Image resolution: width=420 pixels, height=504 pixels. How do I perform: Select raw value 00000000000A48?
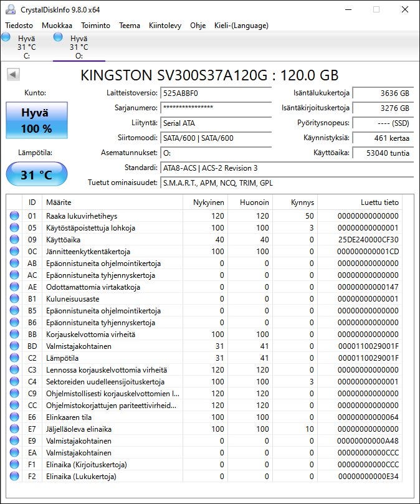tap(368, 440)
